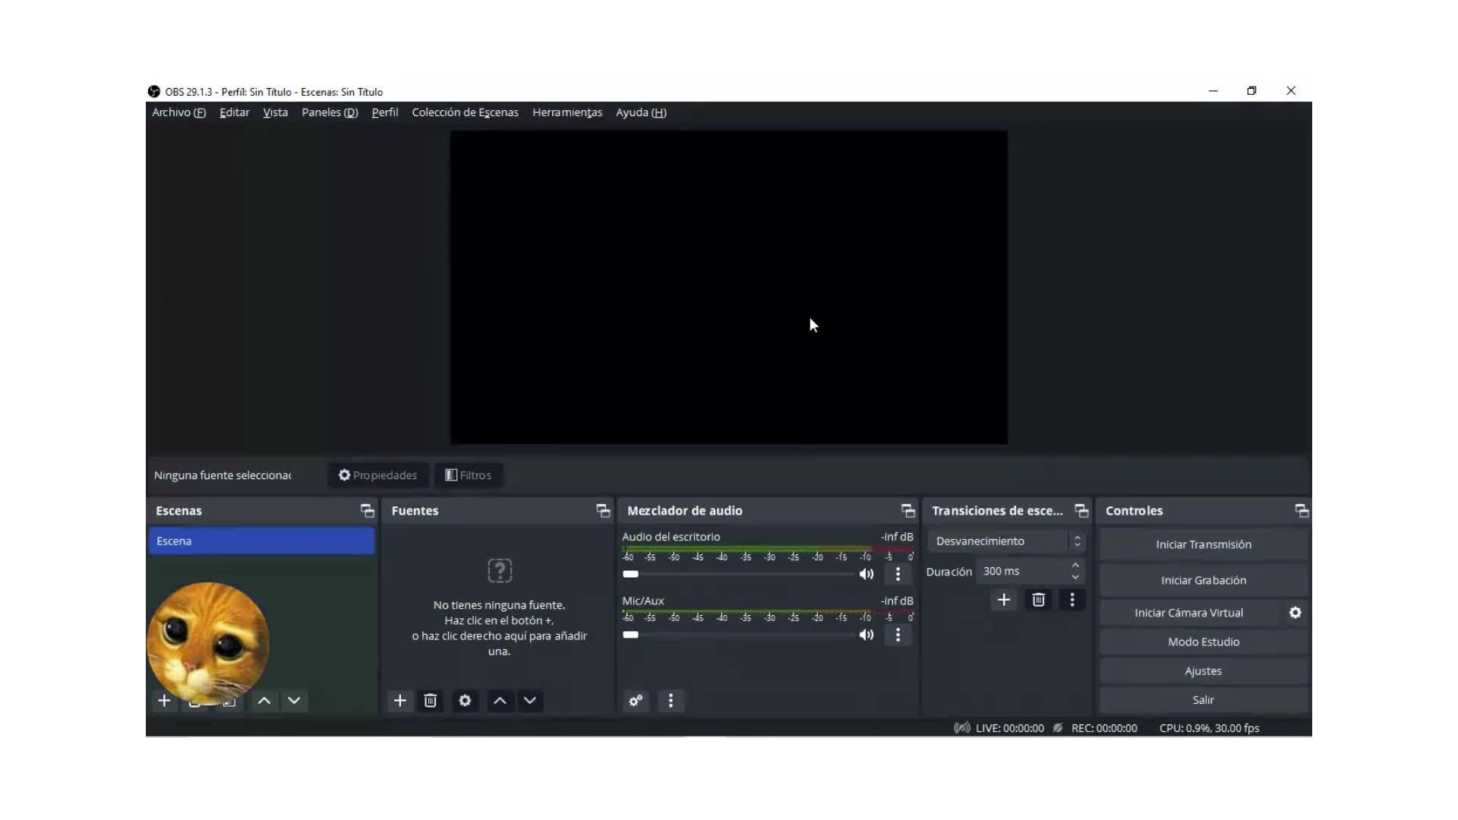Click Iniciar Transmisión button
The image size is (1458, 820).
1203,544
